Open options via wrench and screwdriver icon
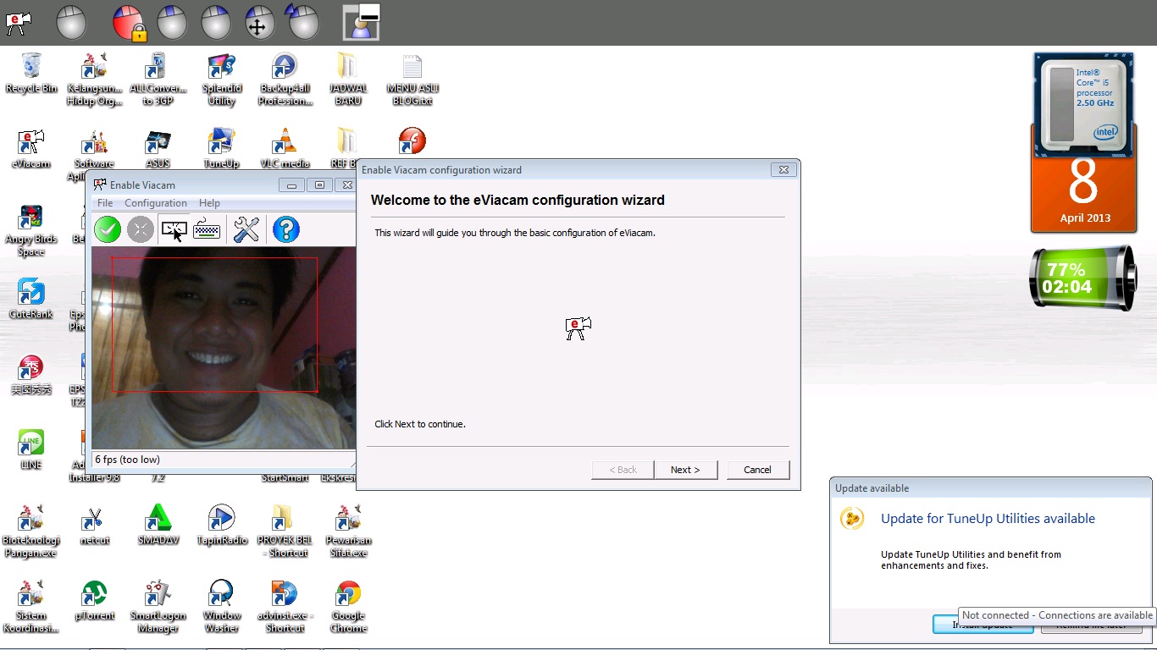1157x650 pixels. pos(246,229)
